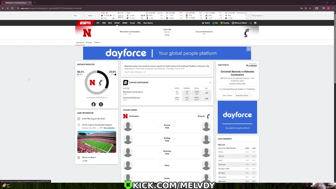
Task: Open Where to Watch in navbar
Action: [x=239, y=23]
